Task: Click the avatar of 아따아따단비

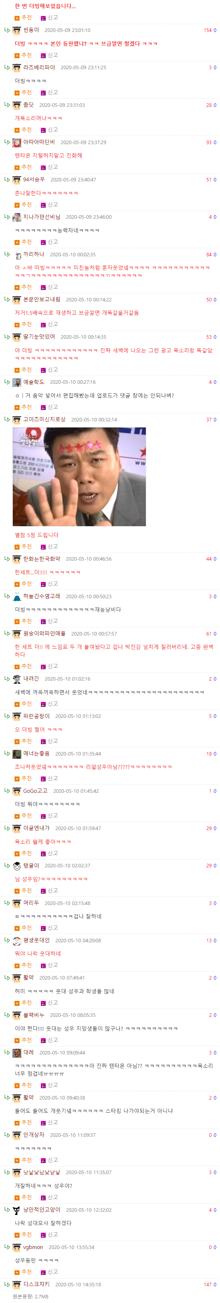Action: [17, 143]
